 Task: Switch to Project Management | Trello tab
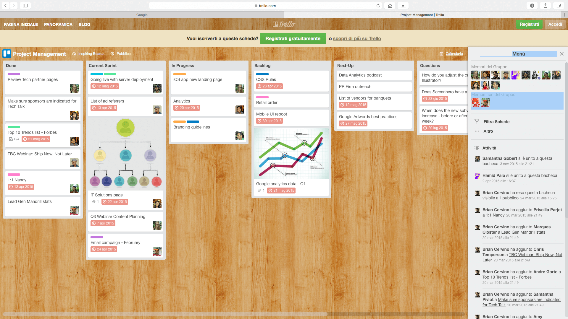[x=422, y=15]
